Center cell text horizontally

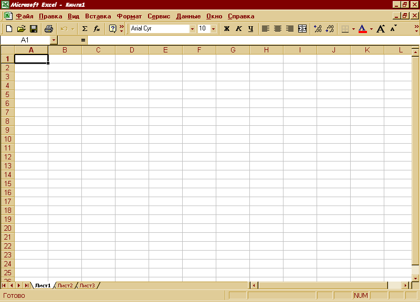click(278, 29)
